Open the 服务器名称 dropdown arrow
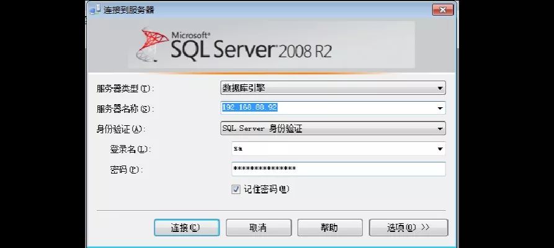The width and height of the screenshot is (554, 248). 440,108
